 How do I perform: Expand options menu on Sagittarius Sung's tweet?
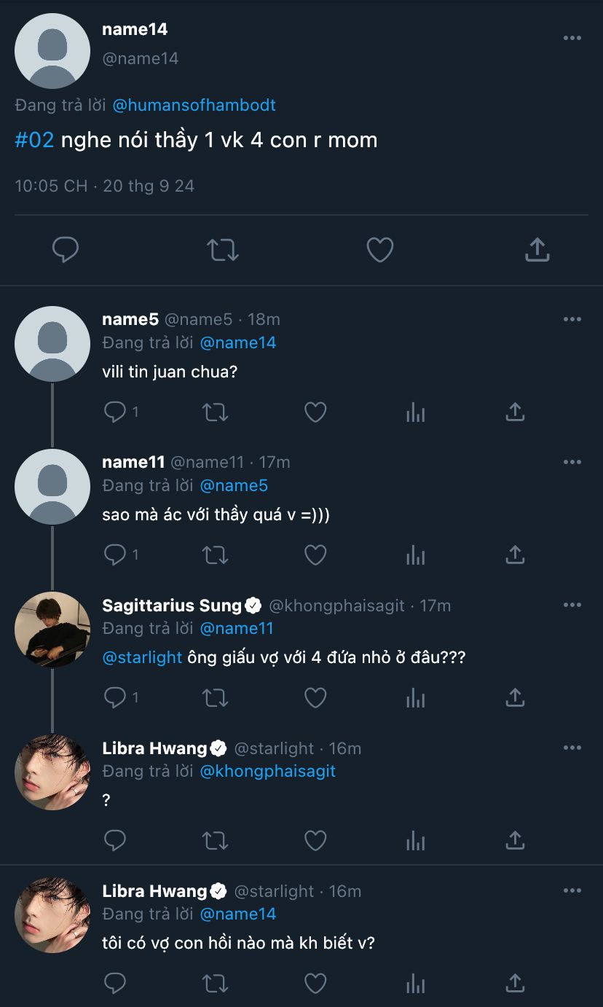pyautogui.click(x=572, y=605)
